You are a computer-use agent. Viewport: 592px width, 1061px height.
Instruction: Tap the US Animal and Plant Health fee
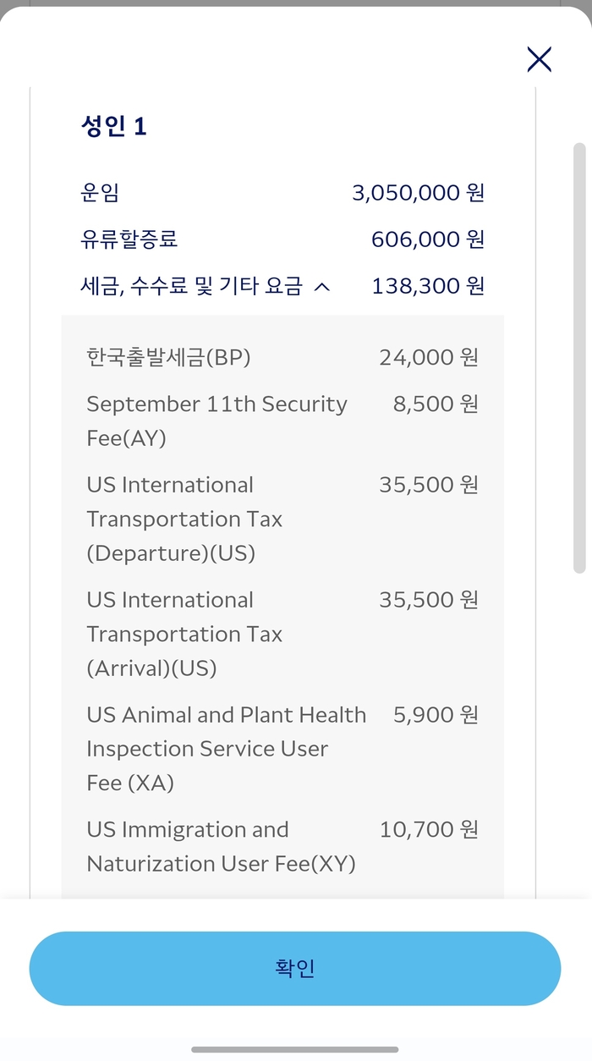226,749
